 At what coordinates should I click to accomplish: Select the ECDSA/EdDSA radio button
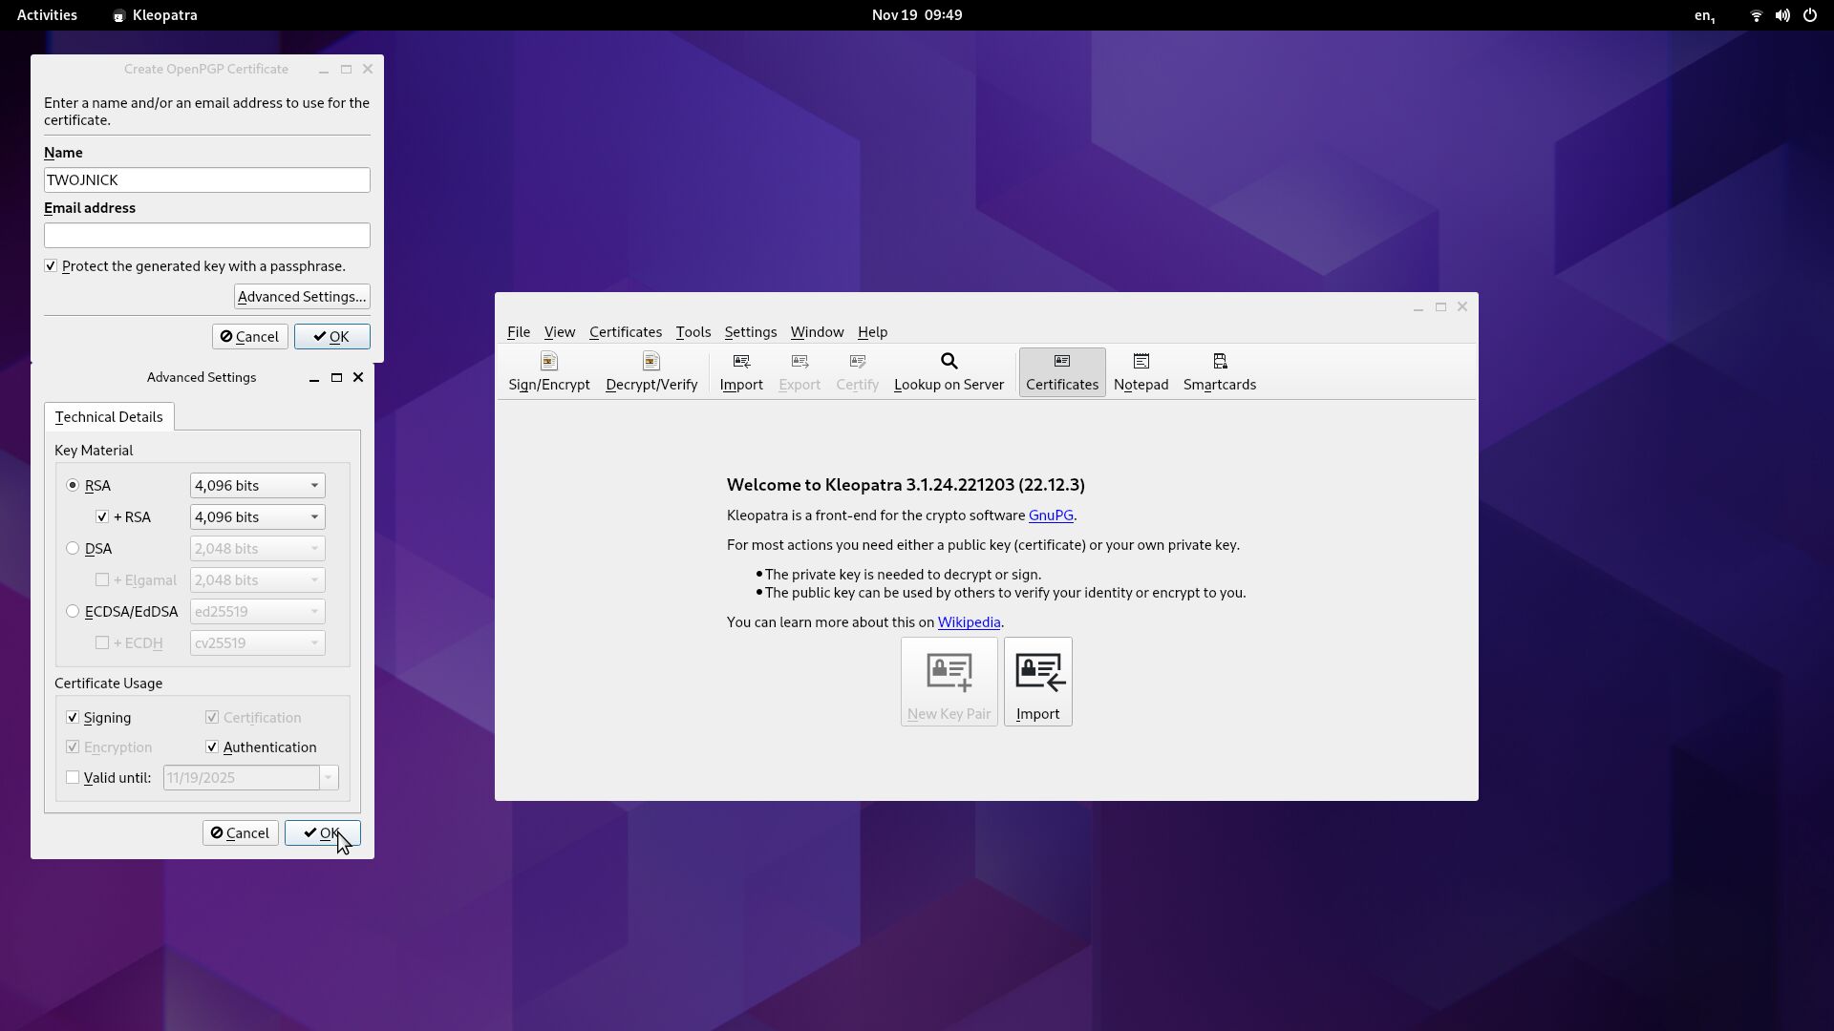click(x=73, y=612)
